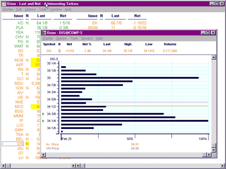
Task: Open Edit menu in Interesting Tickers window
Action: pyautogui.click(x=19, y=9)
